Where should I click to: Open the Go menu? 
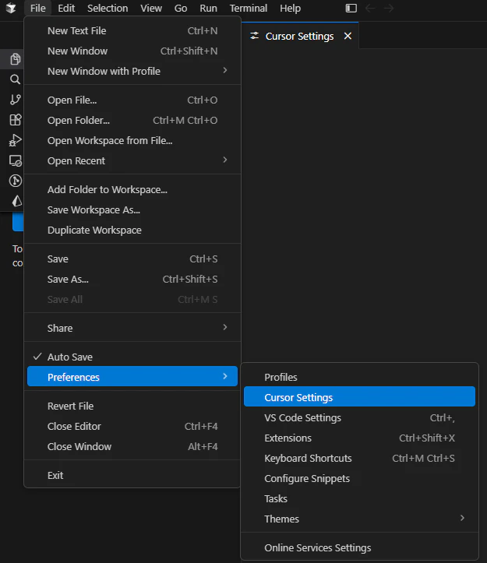(x=181, y=8)
